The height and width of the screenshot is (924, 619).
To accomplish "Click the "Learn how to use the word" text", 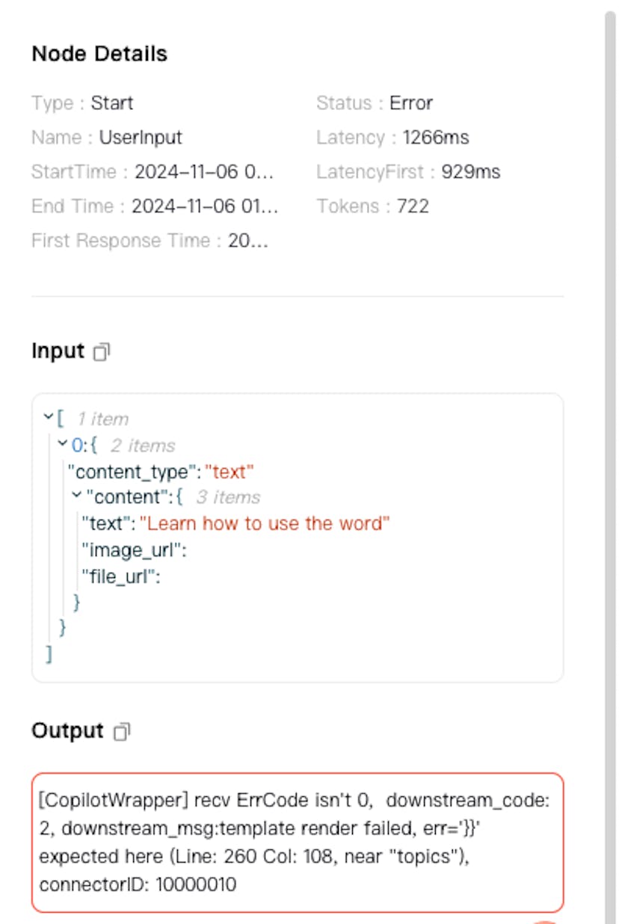I will (x=265, y=523).
